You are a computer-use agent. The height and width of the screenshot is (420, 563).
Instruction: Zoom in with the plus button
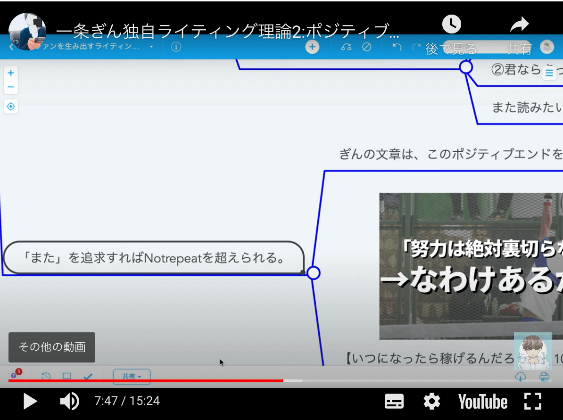[11, 73]
